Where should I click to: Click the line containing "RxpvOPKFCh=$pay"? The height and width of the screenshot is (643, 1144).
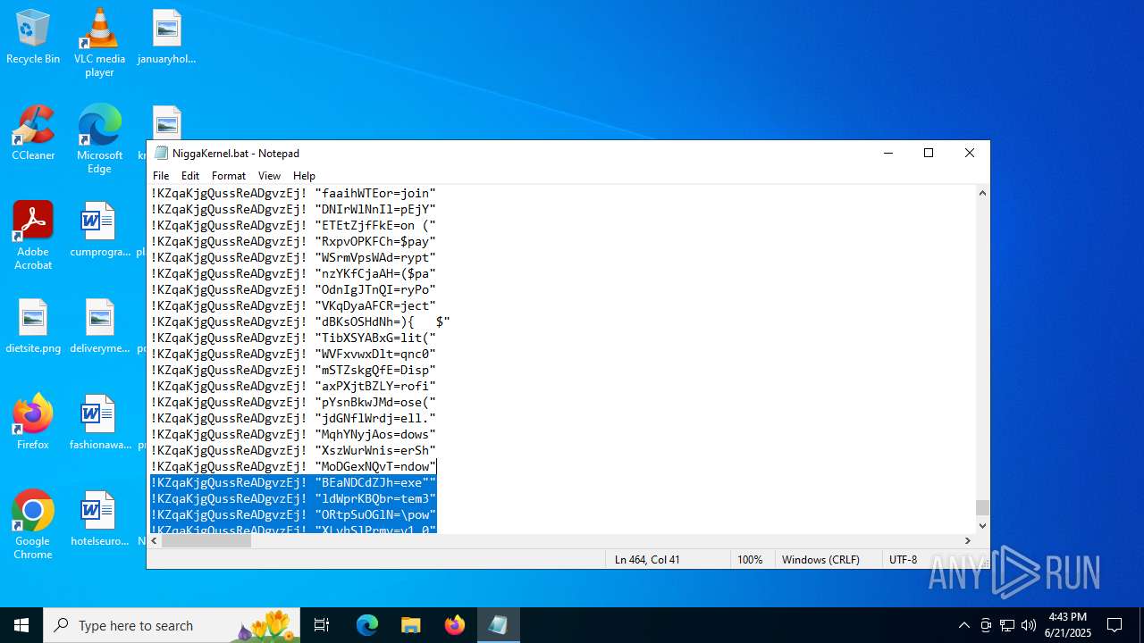pos(293,241)
